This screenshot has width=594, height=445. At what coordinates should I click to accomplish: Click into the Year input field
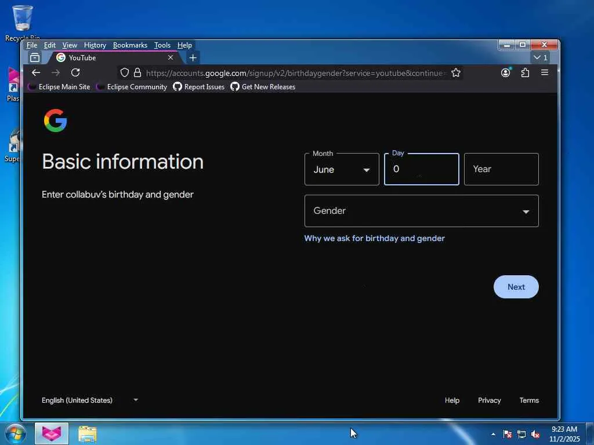tap(501, 169)
